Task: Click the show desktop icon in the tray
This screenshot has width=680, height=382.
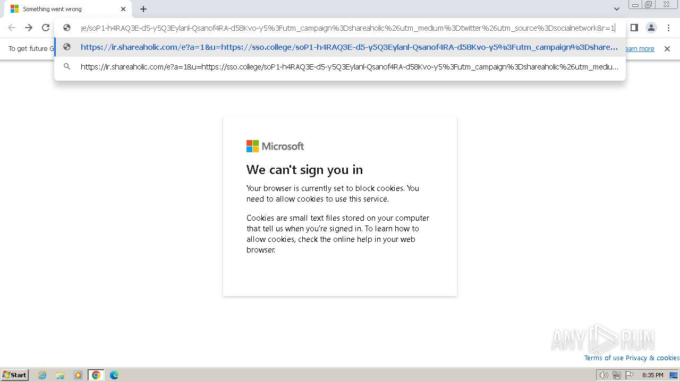Action: [x=674, y=375]
